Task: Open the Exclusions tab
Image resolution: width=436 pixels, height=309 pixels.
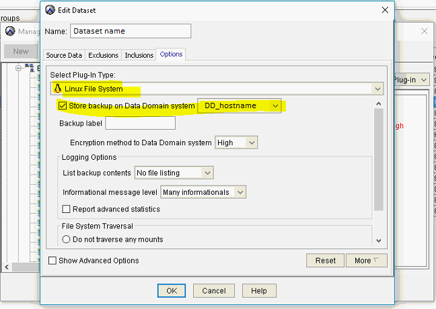Action: (x=104, y=55)
